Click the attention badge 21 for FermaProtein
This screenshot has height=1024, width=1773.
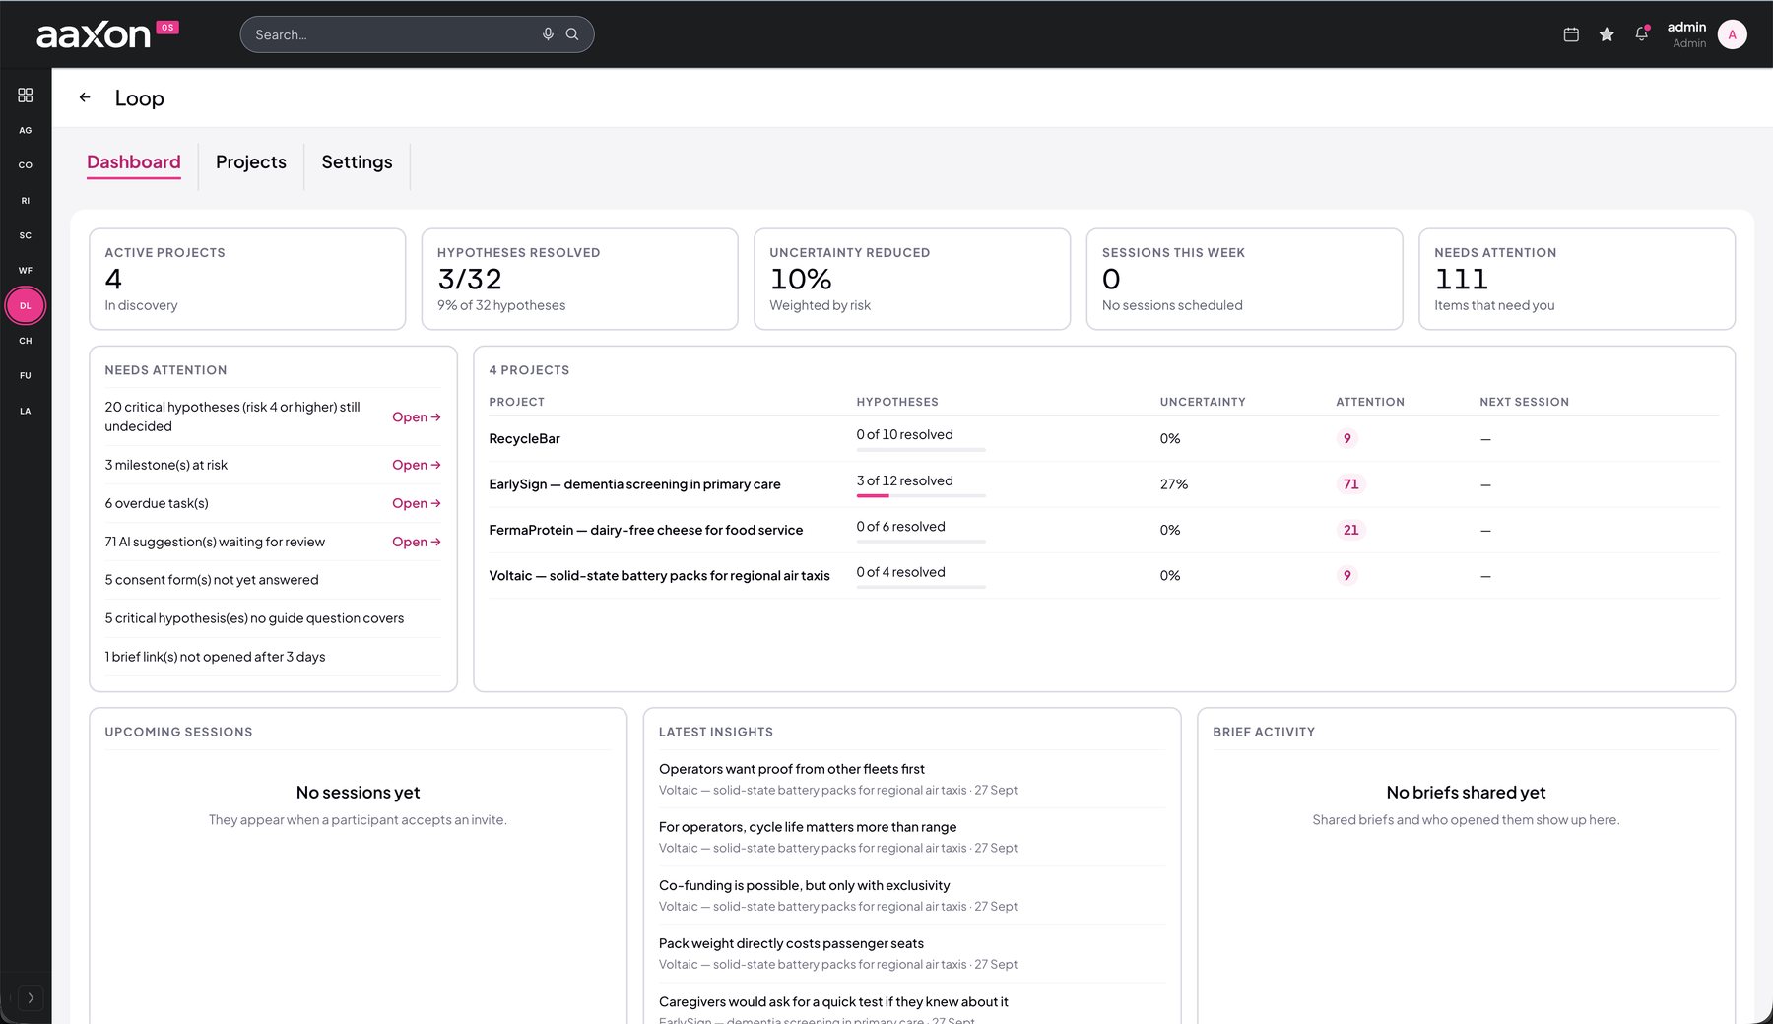[1350, 530]
